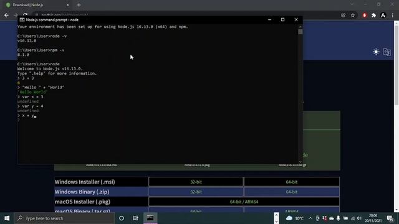Viewport: 399px width, 224px height.
Task: Open Task View on the taskbar
Action: point(135,218)
